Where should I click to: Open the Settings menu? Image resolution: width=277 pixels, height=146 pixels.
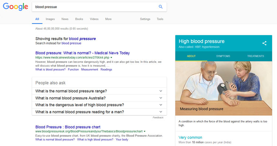(x=145, y=19)
